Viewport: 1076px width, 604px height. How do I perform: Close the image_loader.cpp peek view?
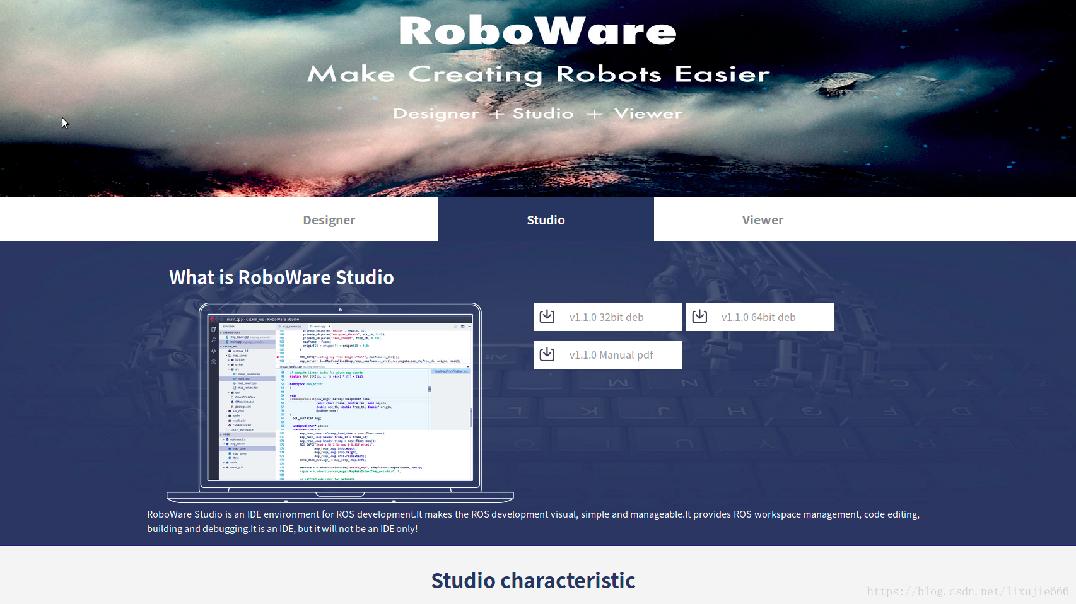[468, 366]
